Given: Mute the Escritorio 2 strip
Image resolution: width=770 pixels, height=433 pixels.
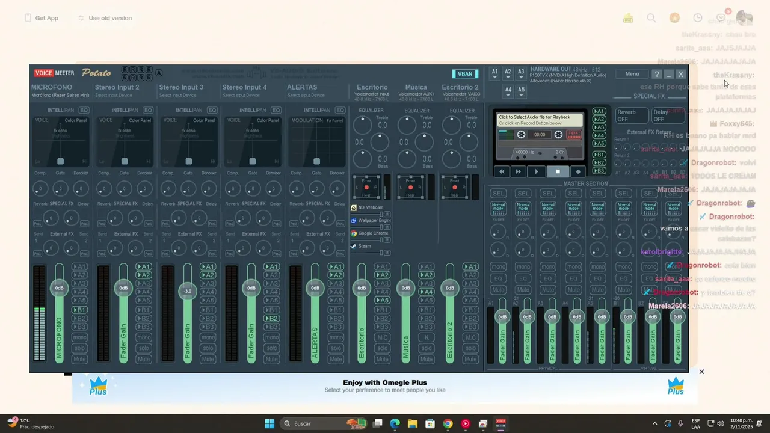Looking at the screenshot, I should (470, 359).
